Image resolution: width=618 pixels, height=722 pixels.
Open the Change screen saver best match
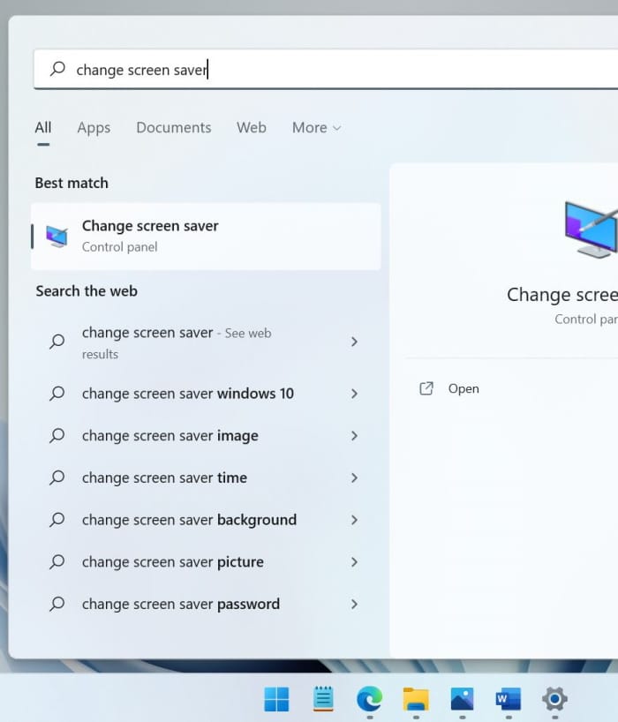[x=206, y=237]
